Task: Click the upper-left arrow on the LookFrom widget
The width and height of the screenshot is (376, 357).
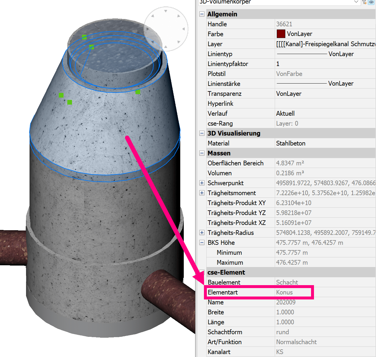Action: 153,16
